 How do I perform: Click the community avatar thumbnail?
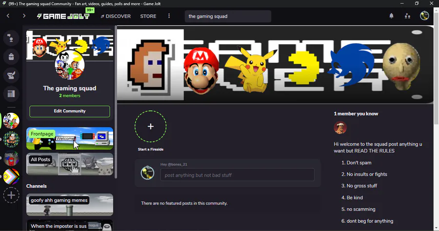click(70, 65)
